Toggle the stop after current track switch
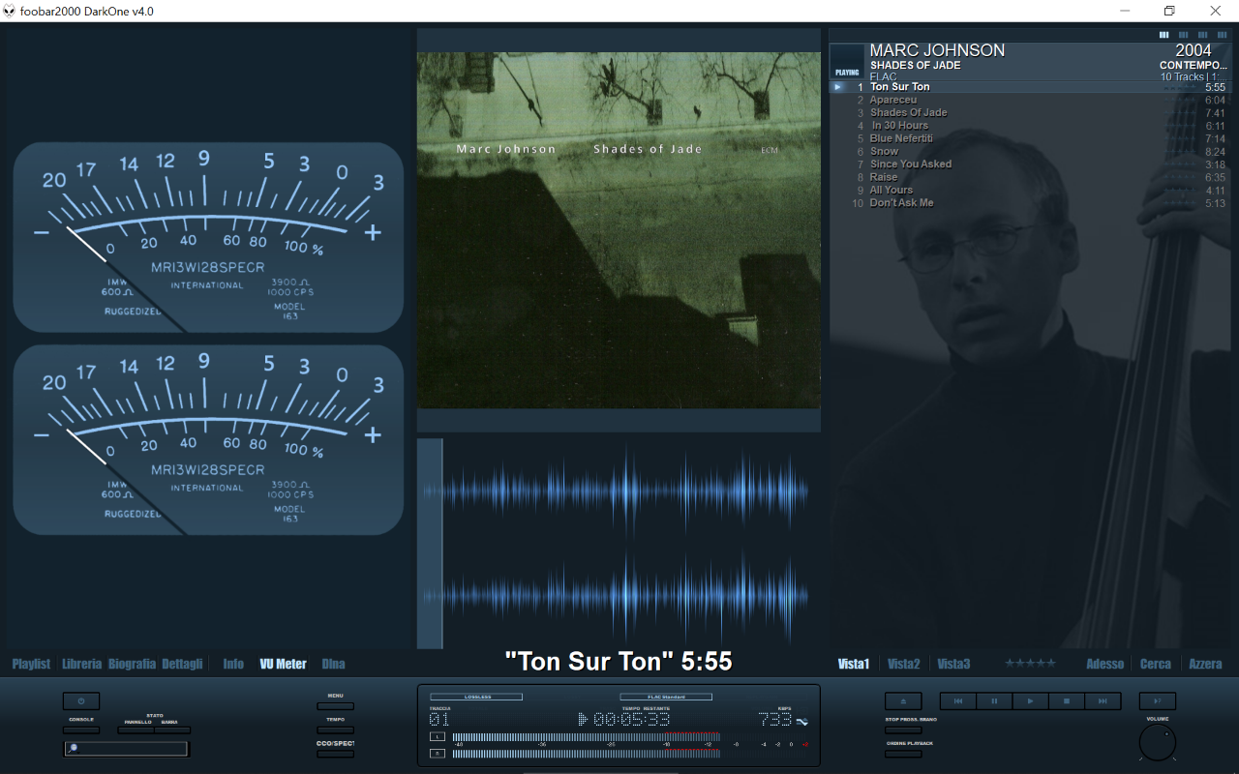The height and width of the screenshot is (774, 1239). coord(903,730)
